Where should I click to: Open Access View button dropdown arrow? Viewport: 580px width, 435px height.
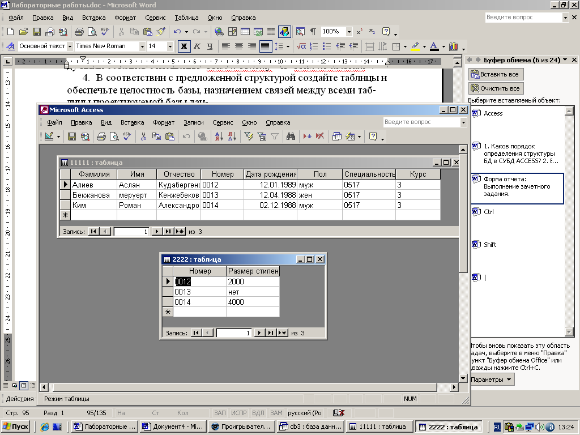click(58, 137)
